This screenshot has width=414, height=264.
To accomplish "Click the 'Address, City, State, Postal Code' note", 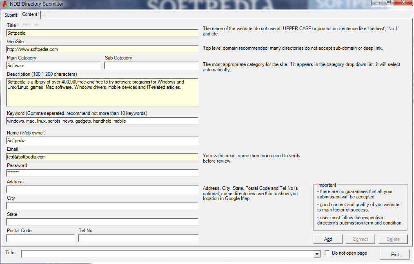I will coord(250,194).
